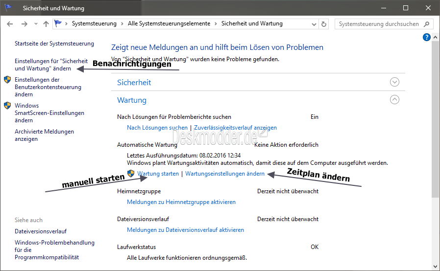
Task: Click the title bar flag icon
Action: coord(8,7)
